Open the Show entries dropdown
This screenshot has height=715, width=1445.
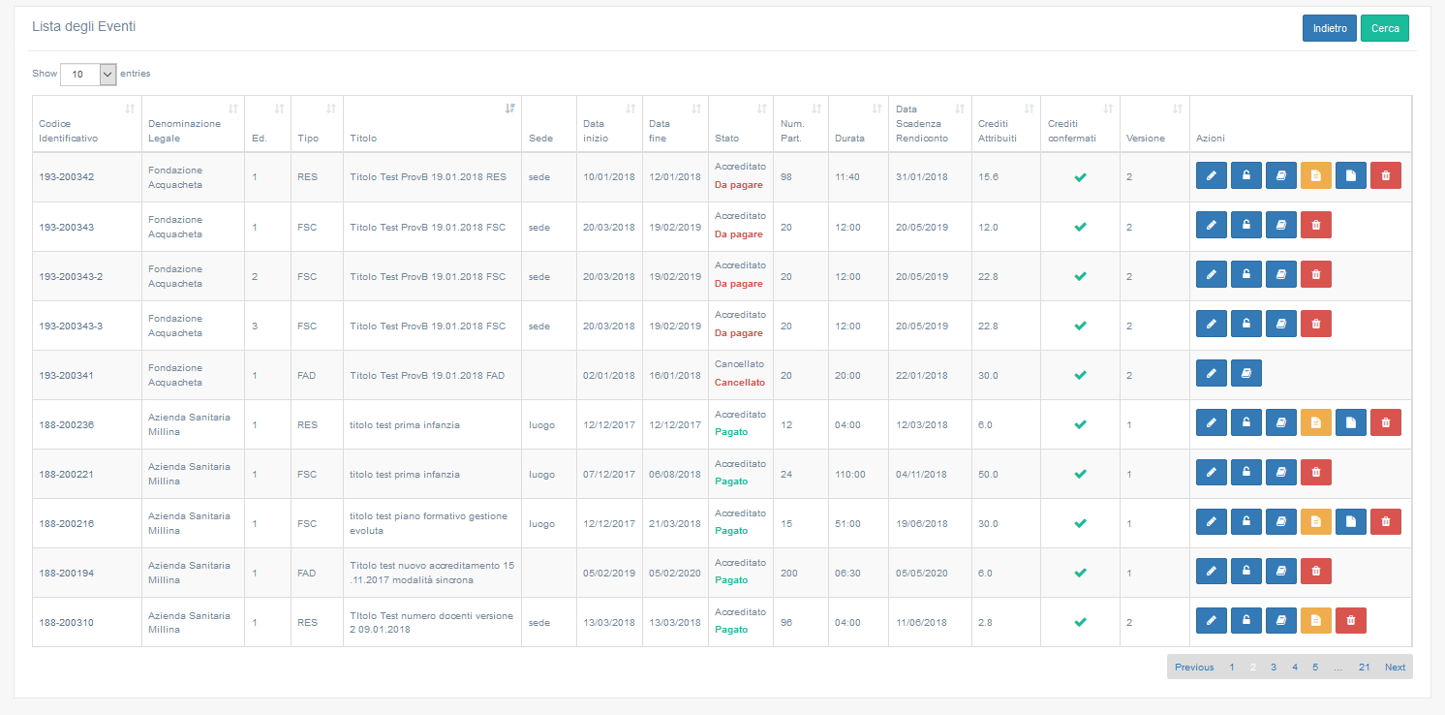tap(88, 74)
